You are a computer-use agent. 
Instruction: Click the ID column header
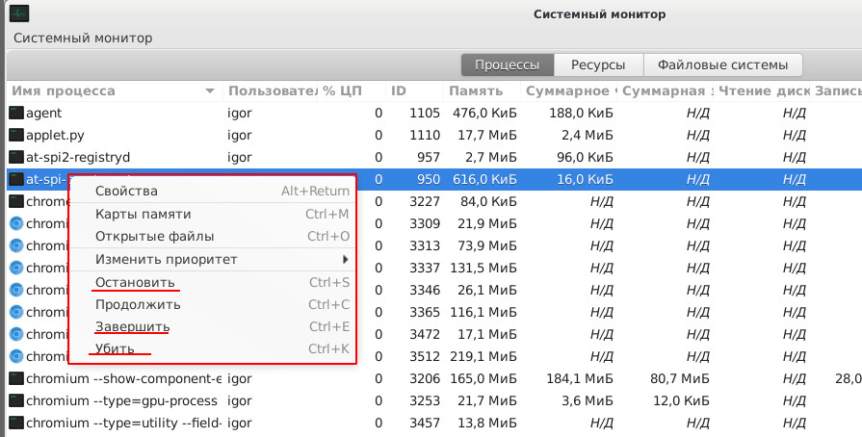[399, 91]
